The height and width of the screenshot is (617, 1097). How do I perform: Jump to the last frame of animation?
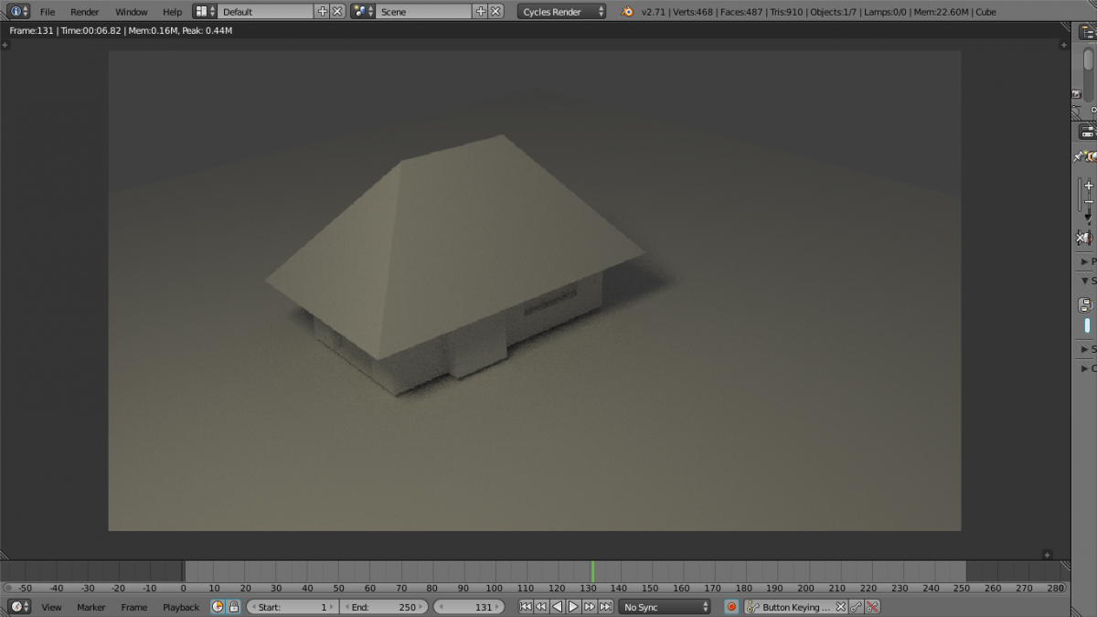coord(605,607)
